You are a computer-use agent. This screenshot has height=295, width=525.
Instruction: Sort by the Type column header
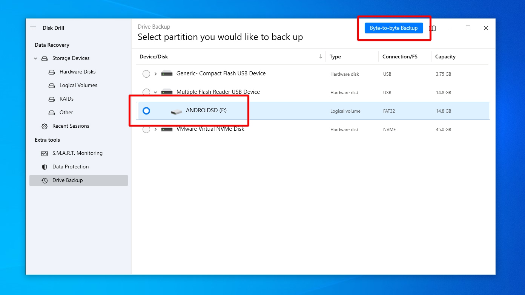(x=335, y=57)
